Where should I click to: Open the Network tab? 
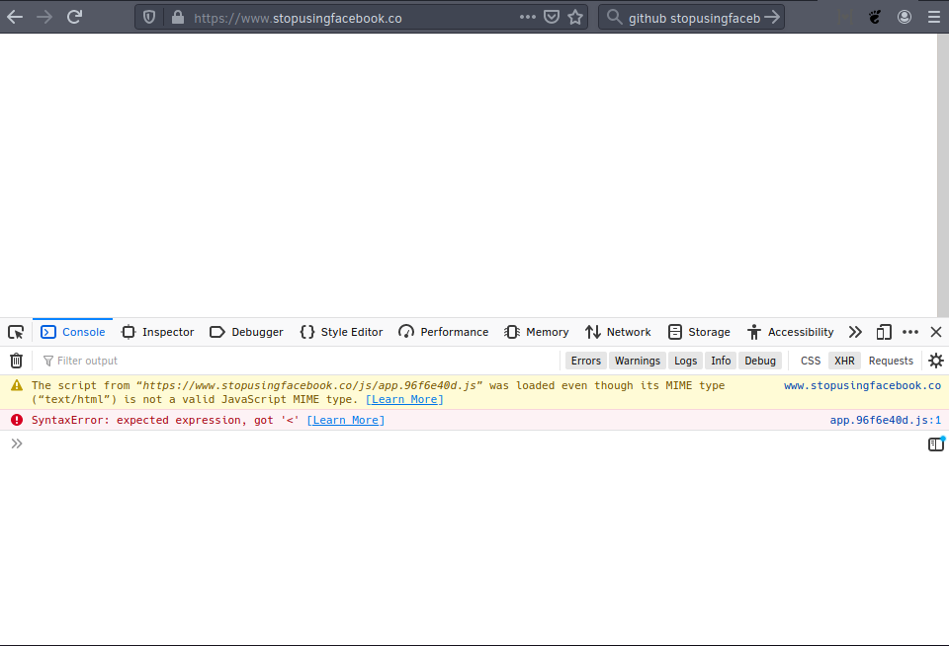619,332
